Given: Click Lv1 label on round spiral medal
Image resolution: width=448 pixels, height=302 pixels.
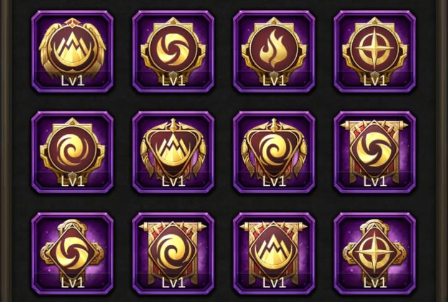Looking at the screenshot, I should 73,181.
